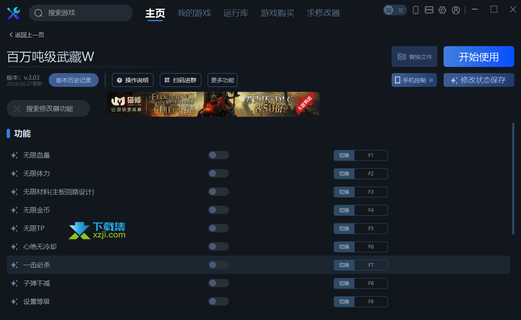Open the message feedback icon
The height and width of the screenshot is (320, 521).
click(x=429, y=10)
